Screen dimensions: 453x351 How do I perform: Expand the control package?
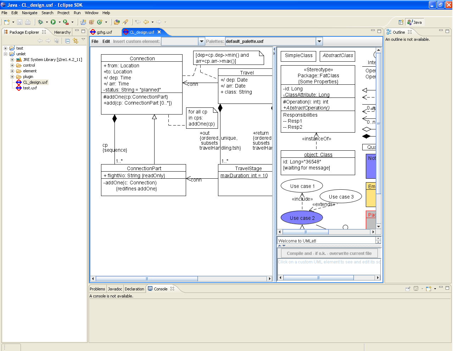click(x=12, y=65)
